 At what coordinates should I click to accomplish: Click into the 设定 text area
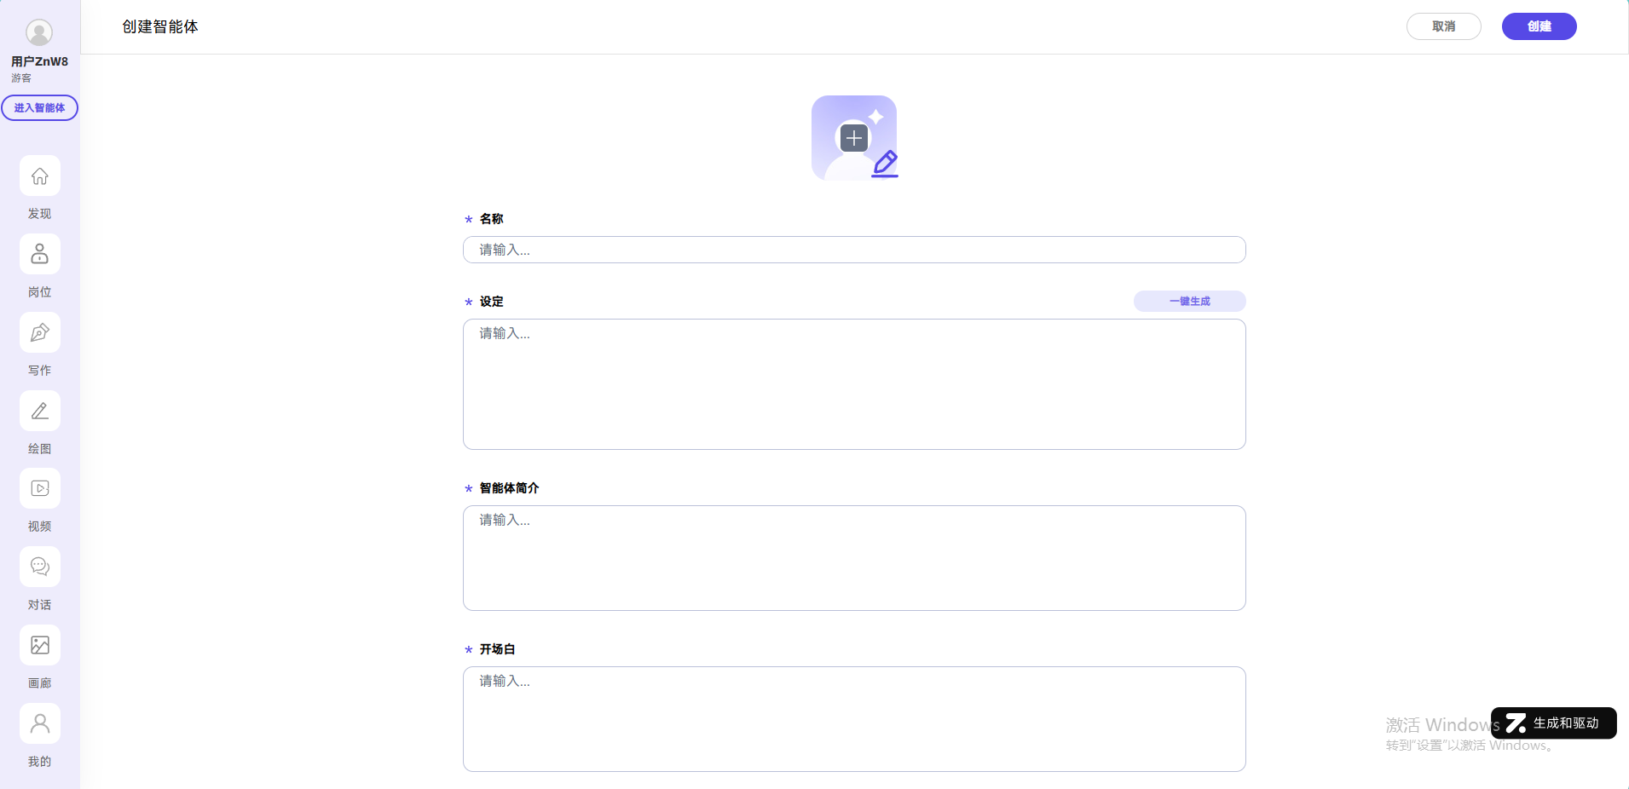click(853, 384)
